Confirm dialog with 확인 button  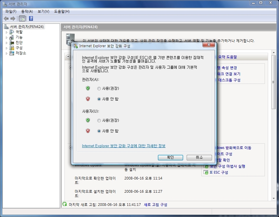[x=170, y=157]
